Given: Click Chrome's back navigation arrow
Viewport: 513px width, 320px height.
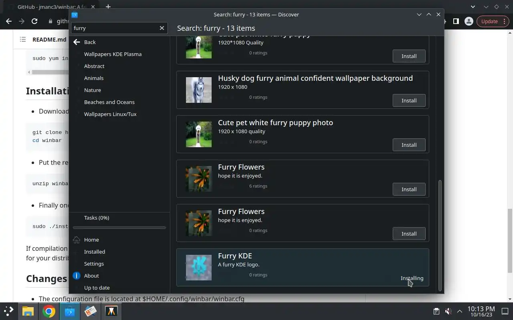Looking at the screenshot, I should click(9, 21).
